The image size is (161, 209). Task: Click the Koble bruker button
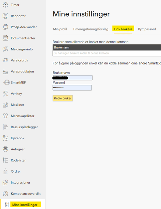63,98
